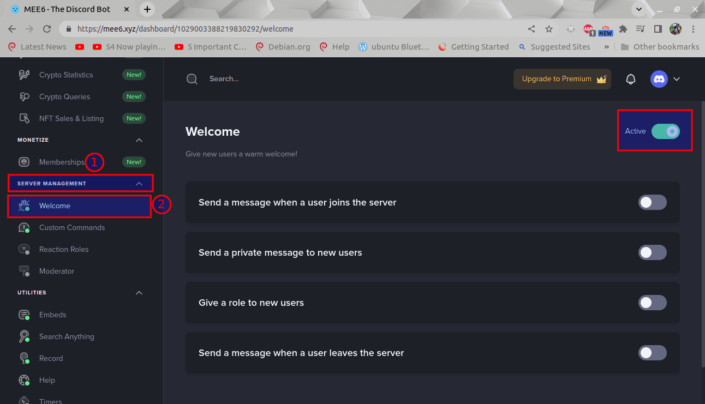Click the Crypto Statistics chart icon
Screen dimensions: 705x404
24,75
